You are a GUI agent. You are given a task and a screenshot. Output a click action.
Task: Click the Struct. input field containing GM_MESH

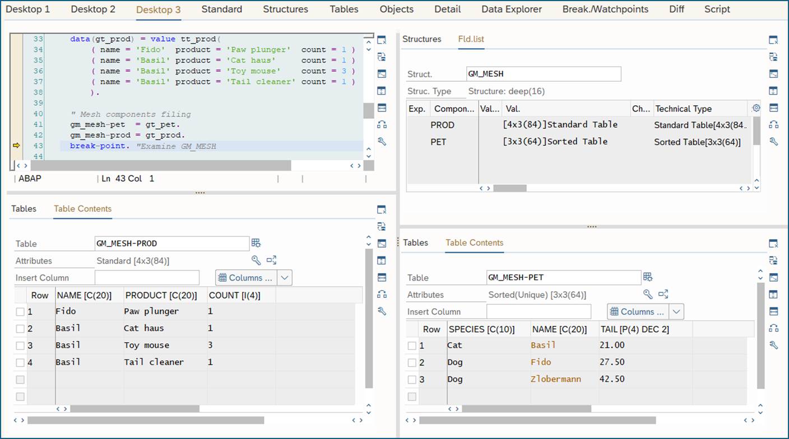point(543,74)
